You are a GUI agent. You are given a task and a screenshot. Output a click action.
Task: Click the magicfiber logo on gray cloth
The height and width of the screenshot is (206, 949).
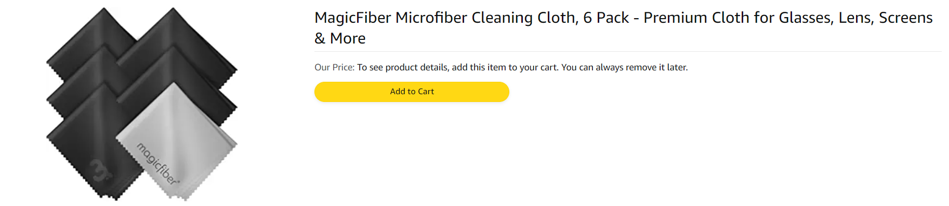pyautogui.click(x=157, y=164)
